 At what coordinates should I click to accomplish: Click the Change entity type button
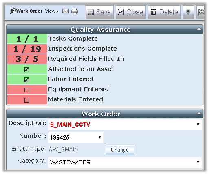[120, 150]
